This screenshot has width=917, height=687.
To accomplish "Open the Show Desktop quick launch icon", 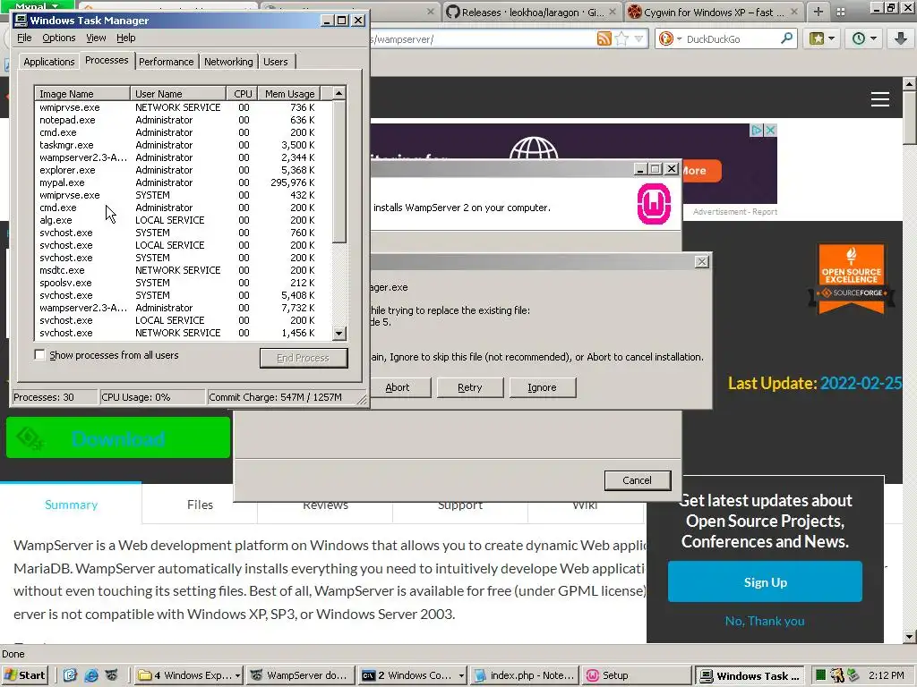I will [x=70, y=675].
